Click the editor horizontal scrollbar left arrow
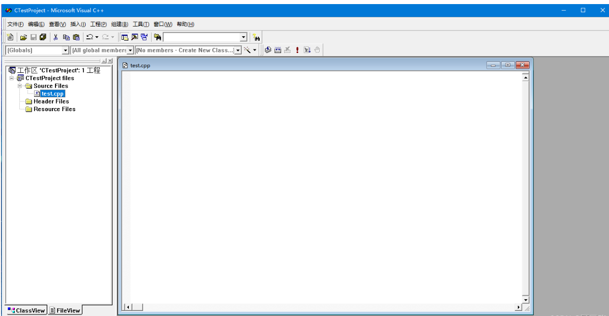Screen dimensions: 609x316 pos(128,307)
